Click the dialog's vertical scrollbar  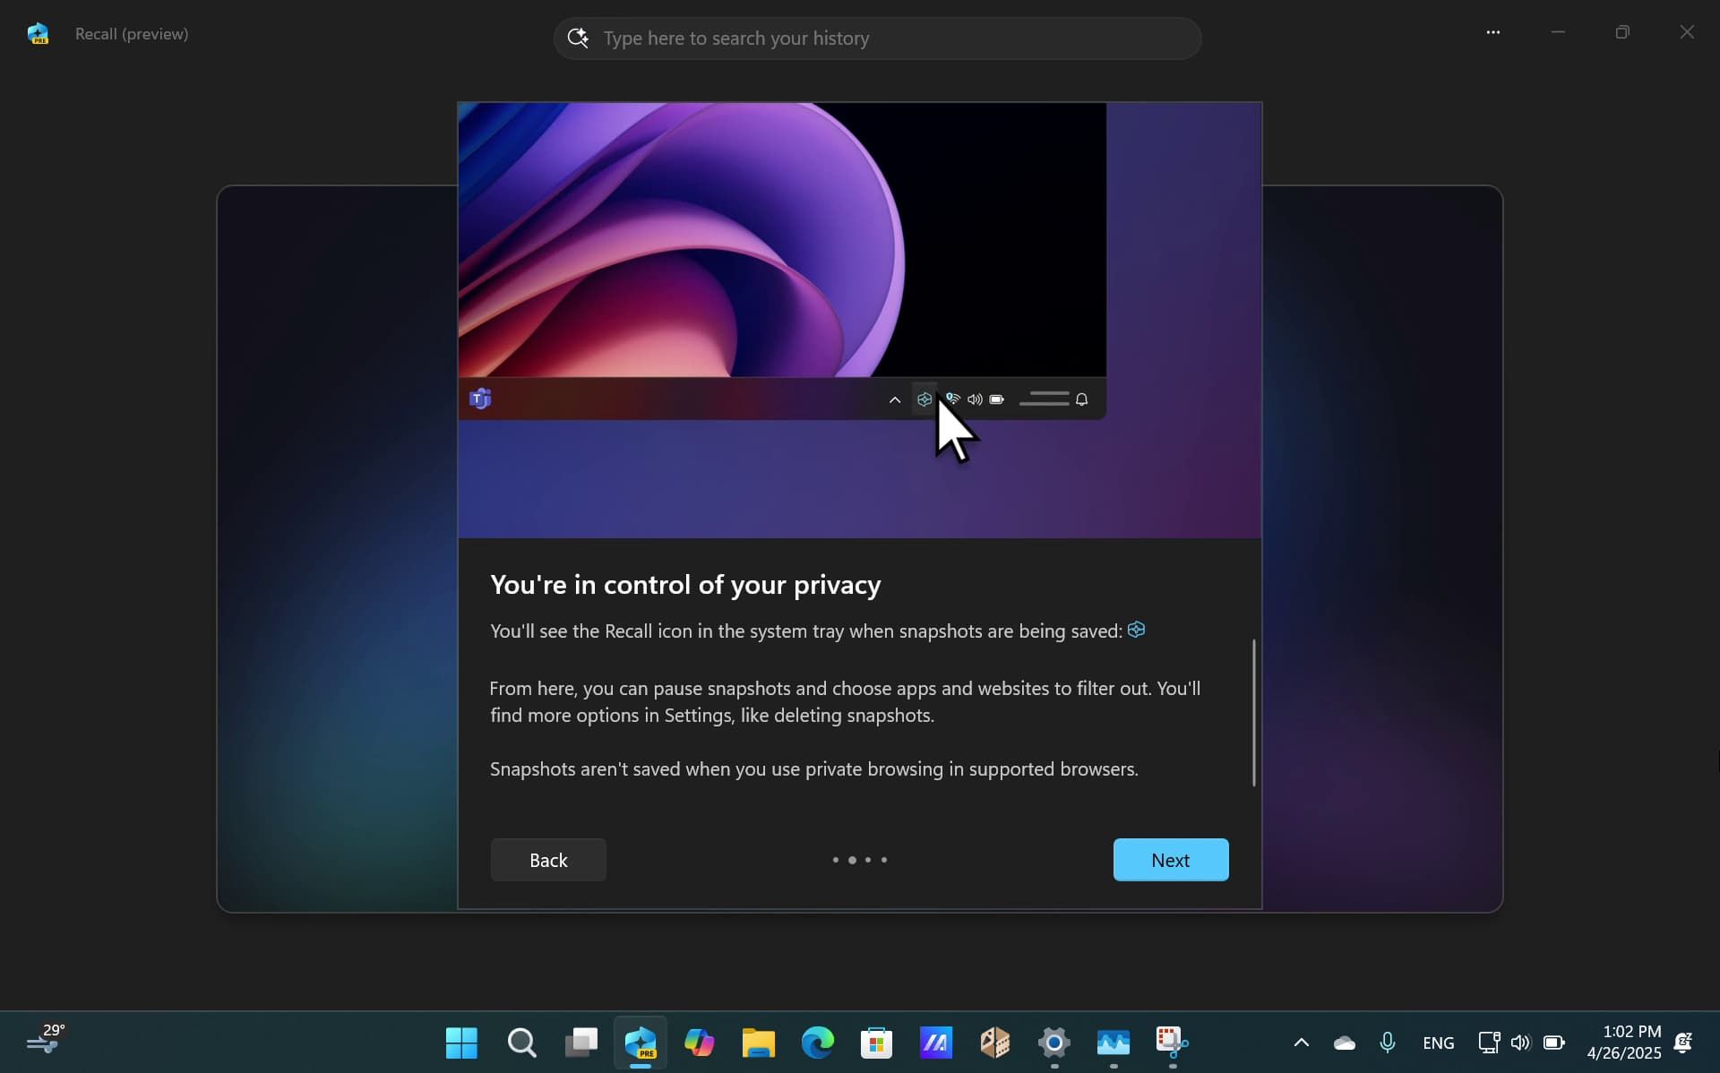click(x=1253, y=713)
